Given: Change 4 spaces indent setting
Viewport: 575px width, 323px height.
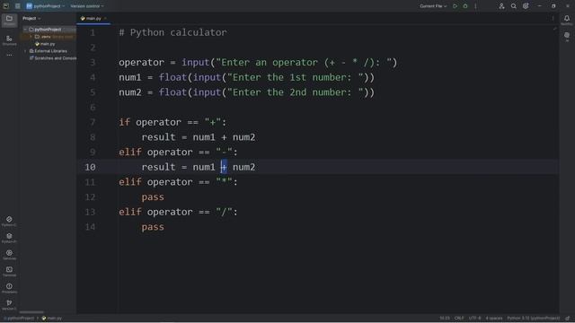Looking at the screenshot, I should coord(494,319).
